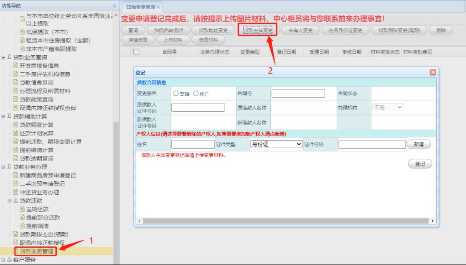Click the 姓名身份证变更 button
This screenshot has height=265, width=466.
point(345,30)
